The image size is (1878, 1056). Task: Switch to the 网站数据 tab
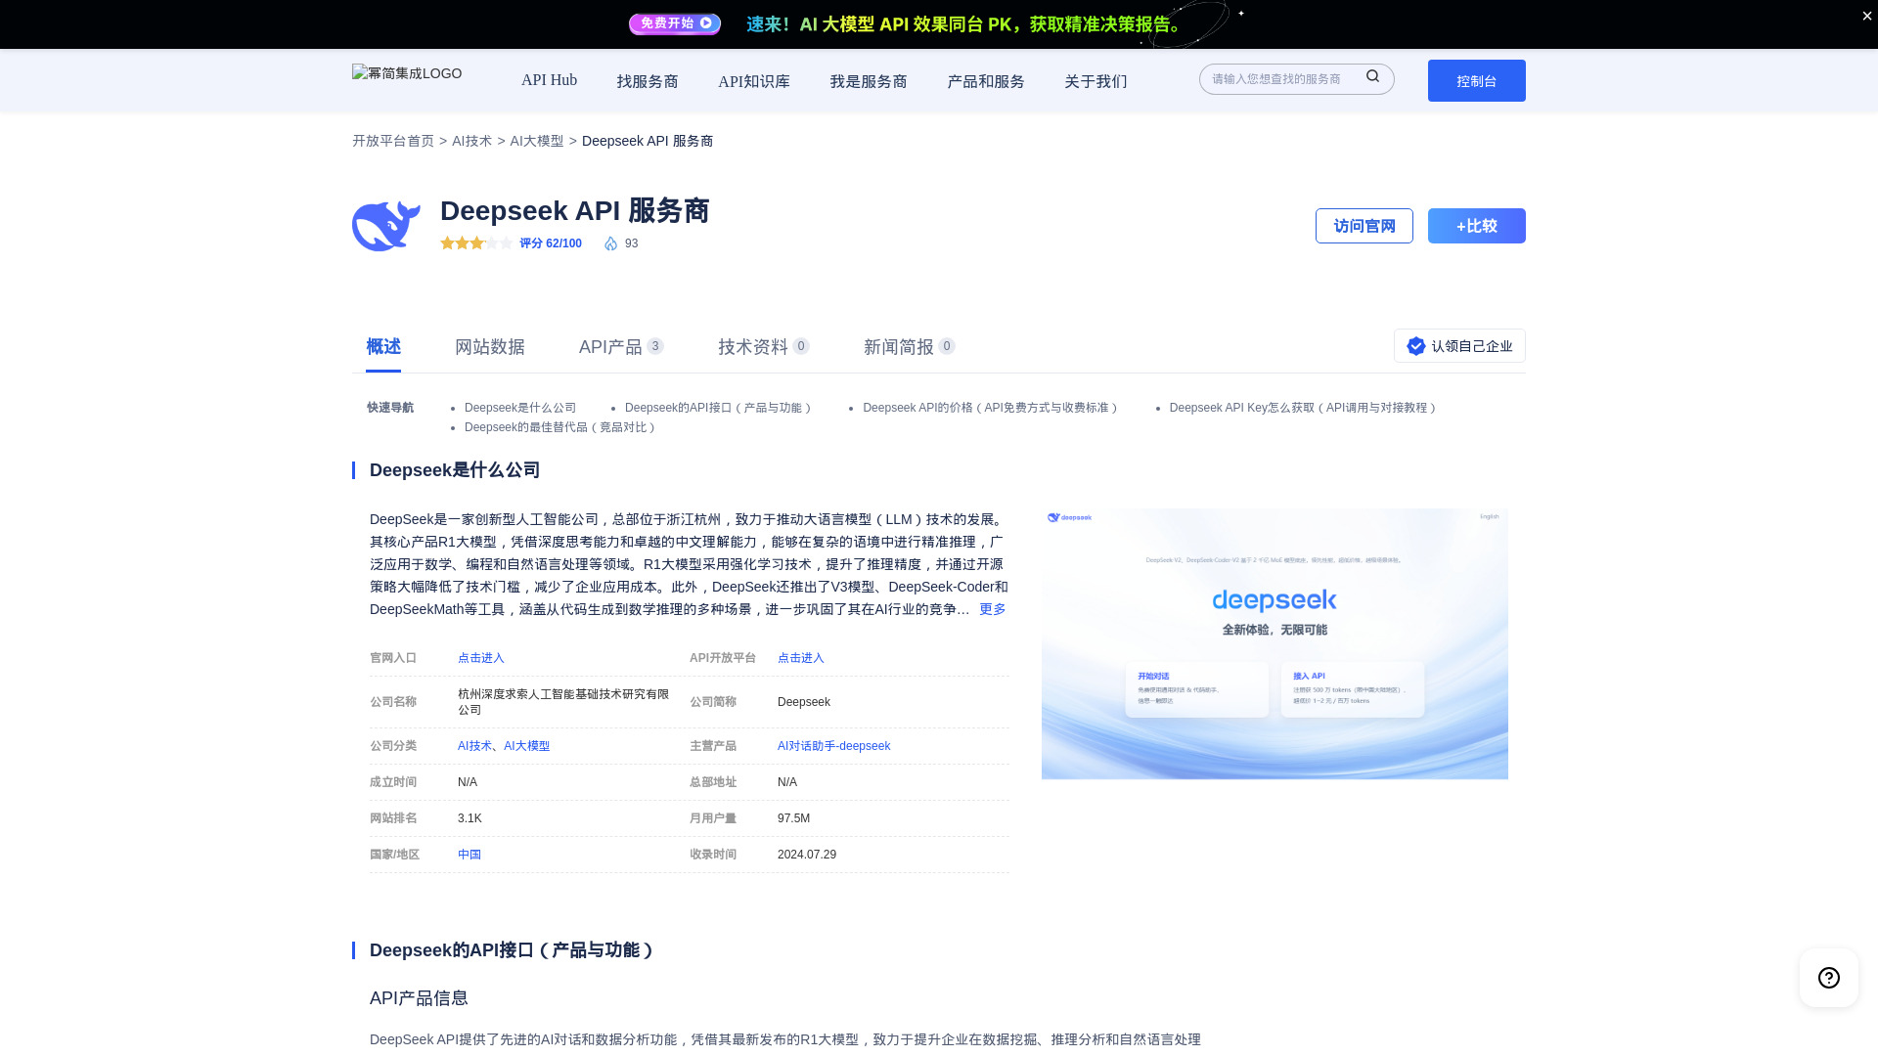tap(490, 347)
